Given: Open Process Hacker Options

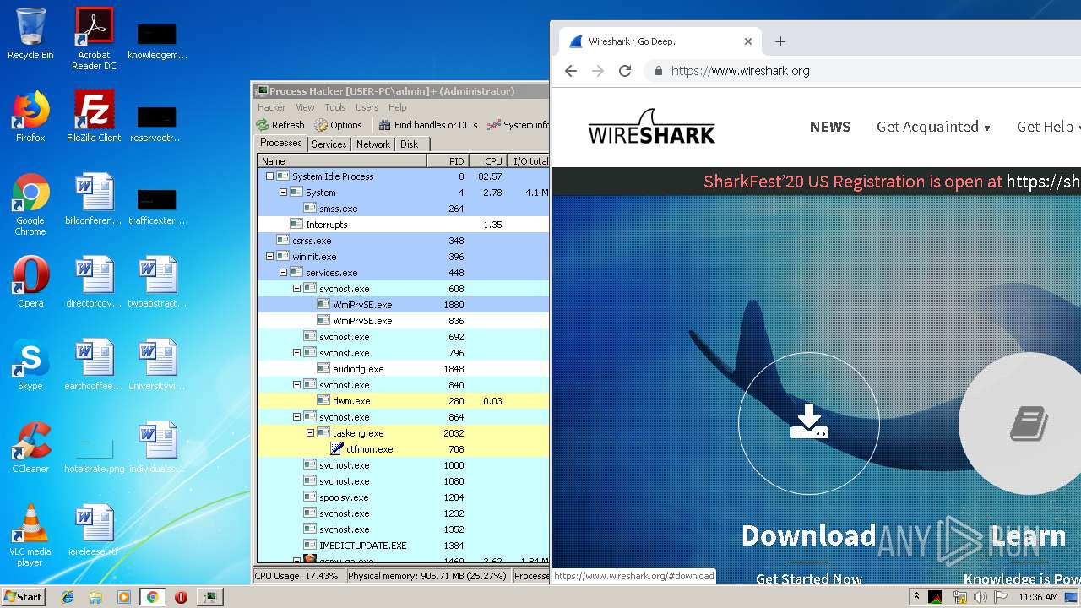Looking at the screenshot, I should [338, 125].
